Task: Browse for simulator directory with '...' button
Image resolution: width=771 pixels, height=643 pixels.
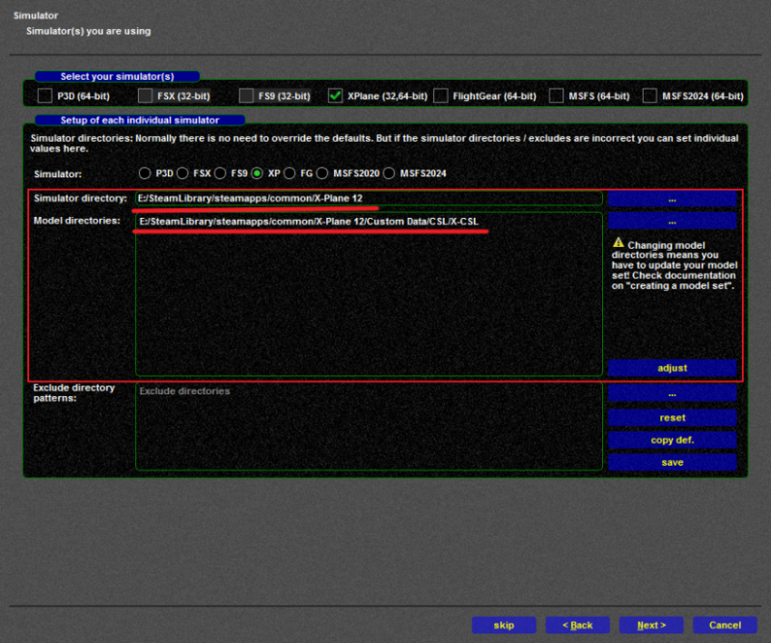Action: (x=672, y=199)
